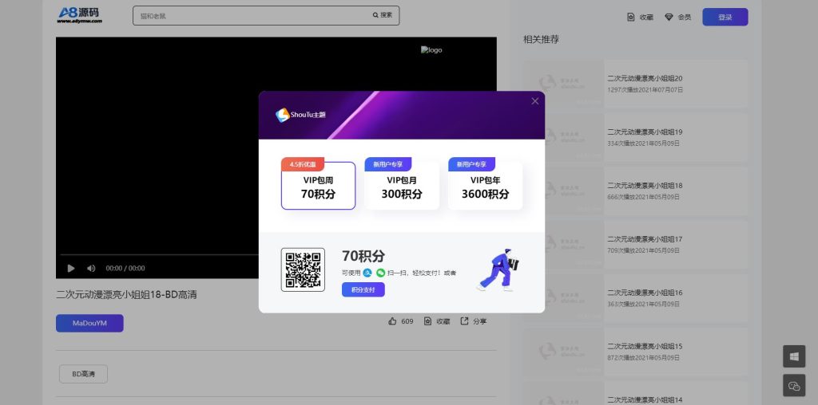Open recommended video 二次元动漫漂亮小姐姐15
Screen dimensions: 818x405
click(645, 347)
